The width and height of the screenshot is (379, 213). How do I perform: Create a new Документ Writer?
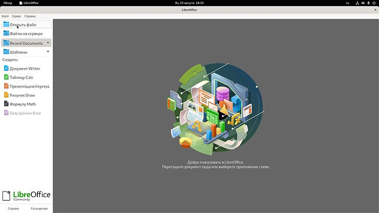point(26,69)
